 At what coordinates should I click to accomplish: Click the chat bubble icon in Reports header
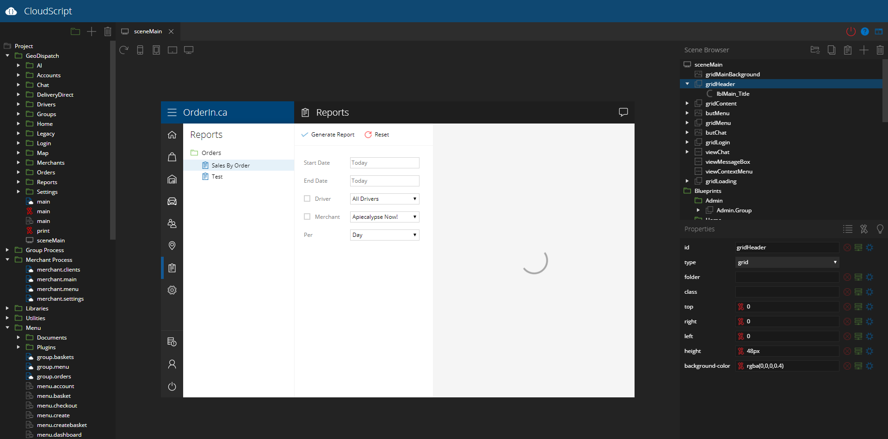click(623, 112)
